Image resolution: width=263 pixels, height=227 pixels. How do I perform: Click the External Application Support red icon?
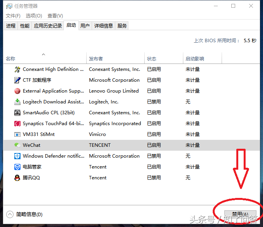pos(17,91)
